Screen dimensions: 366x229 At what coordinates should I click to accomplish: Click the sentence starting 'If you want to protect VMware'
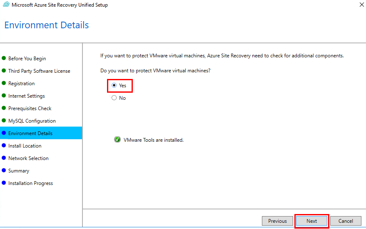pyautogui.click(x=222, y=56)
